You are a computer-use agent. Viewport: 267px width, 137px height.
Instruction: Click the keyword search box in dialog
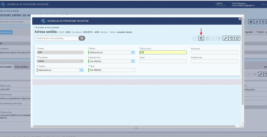tap(57, 38)
